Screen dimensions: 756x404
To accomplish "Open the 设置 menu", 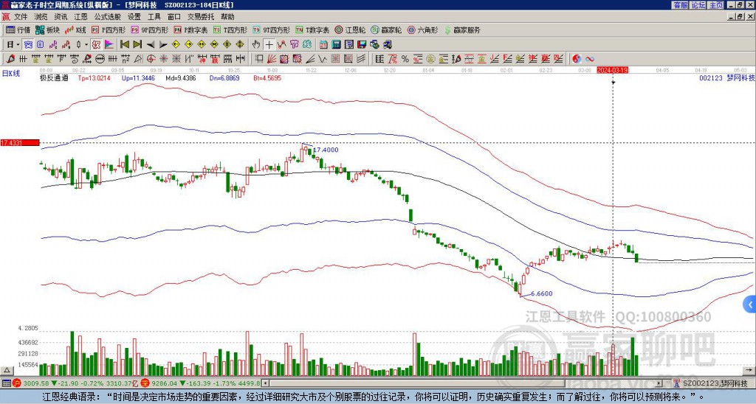I will click(134, 17).
